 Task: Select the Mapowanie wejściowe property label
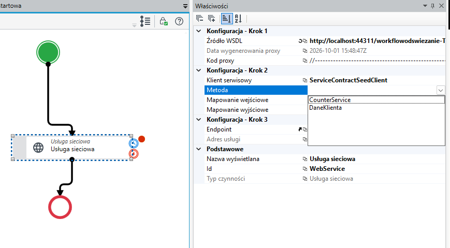238,100
